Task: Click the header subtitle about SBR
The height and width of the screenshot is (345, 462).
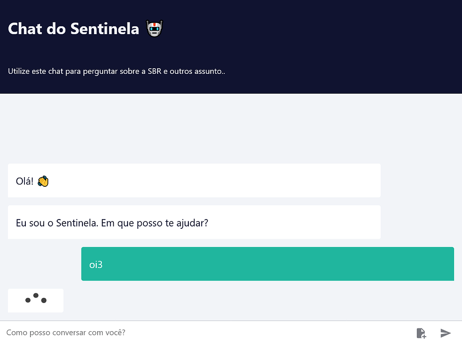Action: [116, 71]
